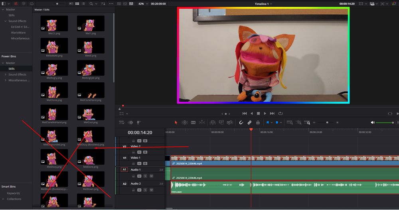Solo the Audio 2 track
The width and height of the screenshot is (399, 210).
coord(145,190)
